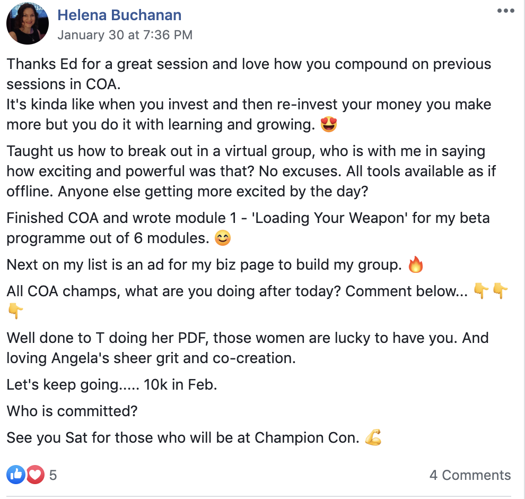Click the 'Let's keep going..... 10k in Feb.' text
This screenshot has width=525, height=499.
[x=112, y=384]
